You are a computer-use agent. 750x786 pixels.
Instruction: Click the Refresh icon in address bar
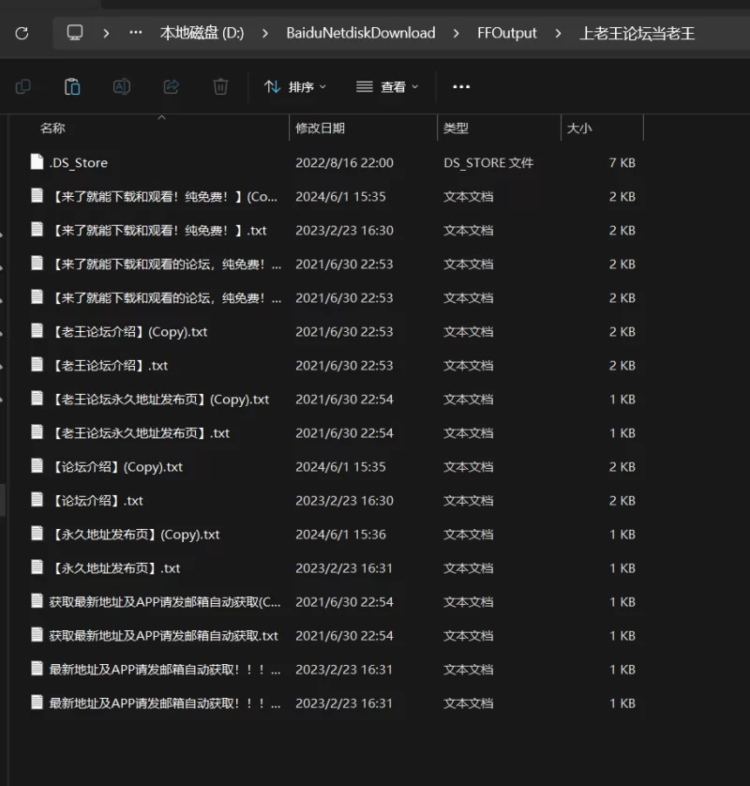point(22,33)
